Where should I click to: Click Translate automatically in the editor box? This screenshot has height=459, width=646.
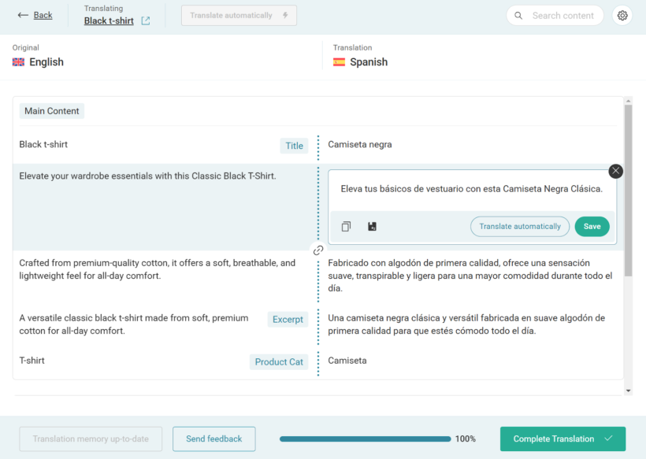(520, 227)
